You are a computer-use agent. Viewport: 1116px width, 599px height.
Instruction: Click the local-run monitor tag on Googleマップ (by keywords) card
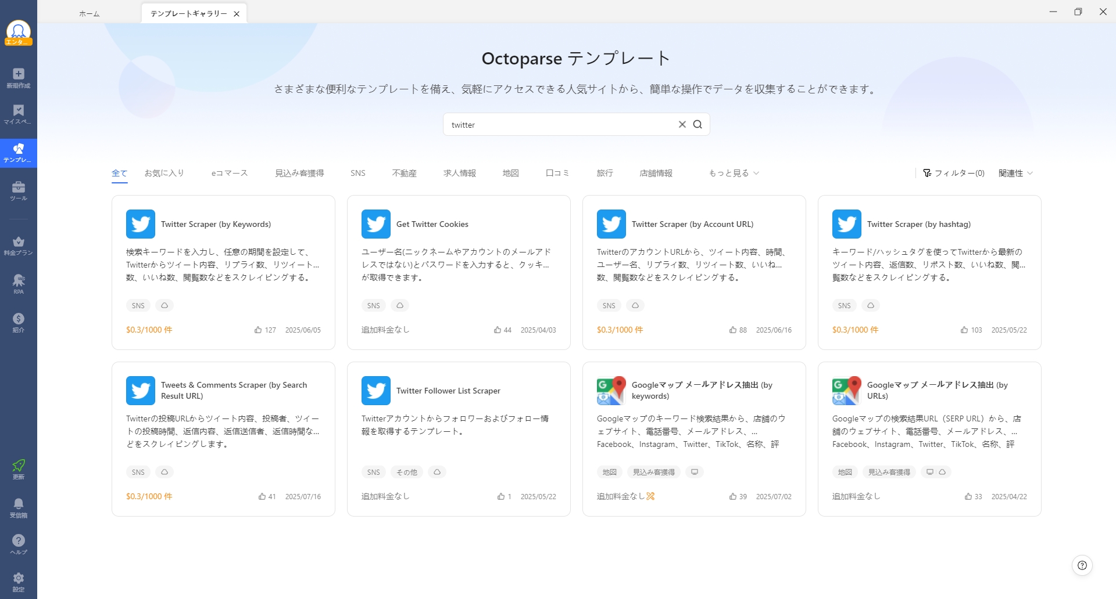coord(694,472)
